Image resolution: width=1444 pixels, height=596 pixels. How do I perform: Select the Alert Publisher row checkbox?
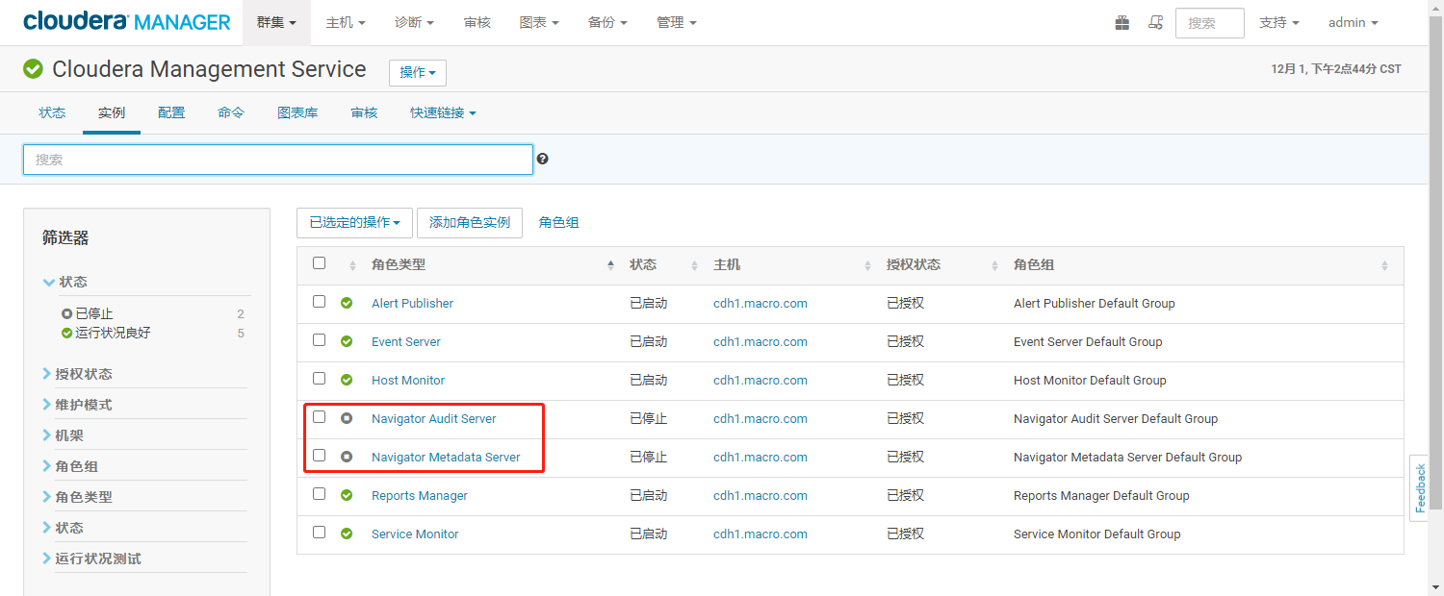[320, 302]
